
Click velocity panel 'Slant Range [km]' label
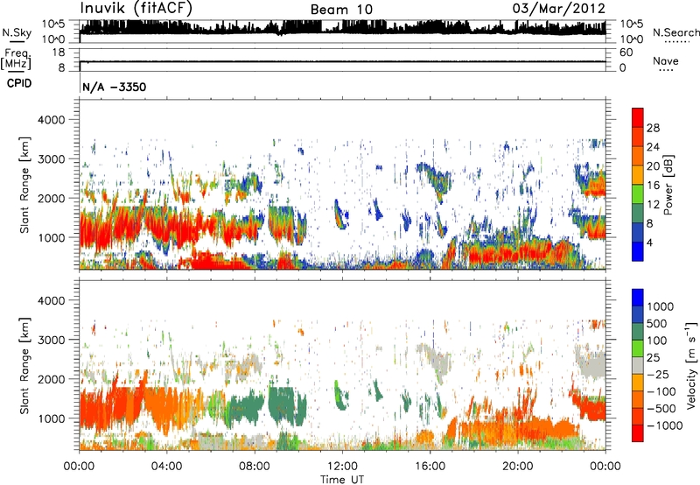point(24,366)
